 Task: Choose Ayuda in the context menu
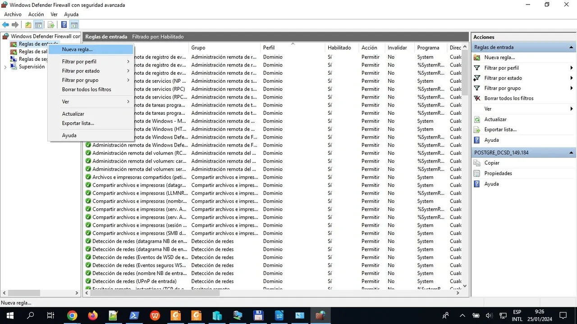(x=91, y=135)
